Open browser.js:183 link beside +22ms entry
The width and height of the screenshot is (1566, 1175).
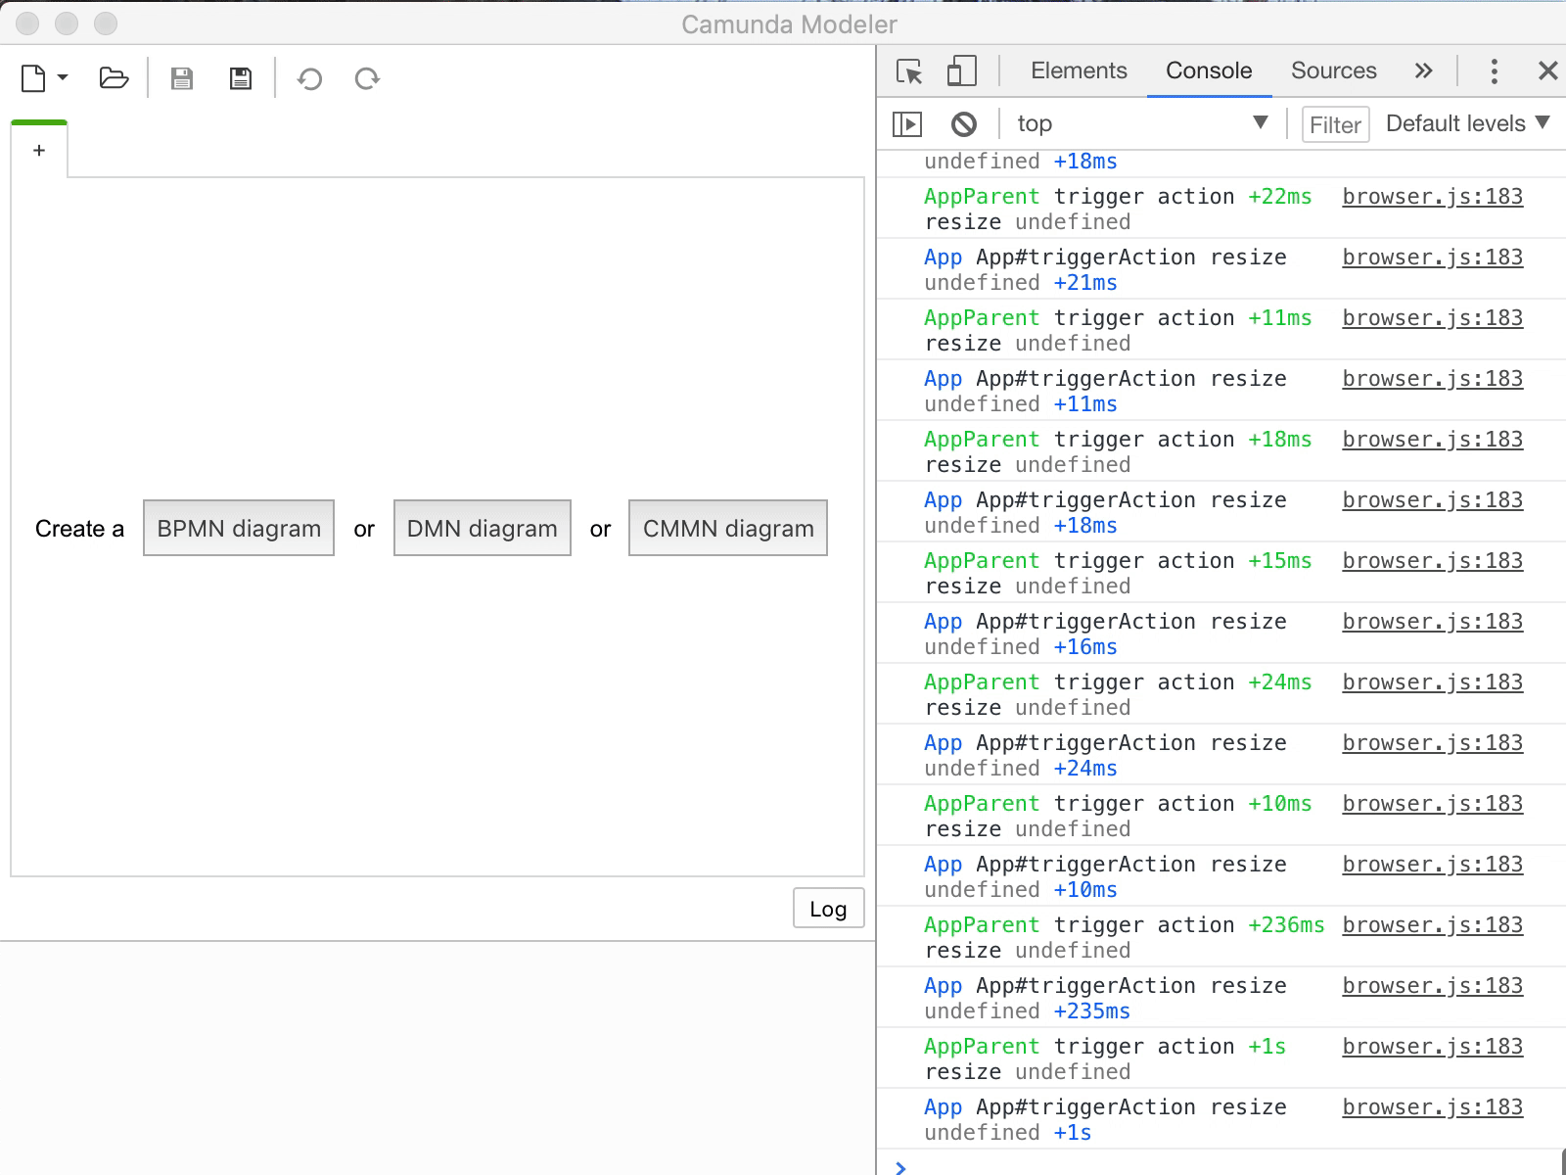tap(1433, 196)
